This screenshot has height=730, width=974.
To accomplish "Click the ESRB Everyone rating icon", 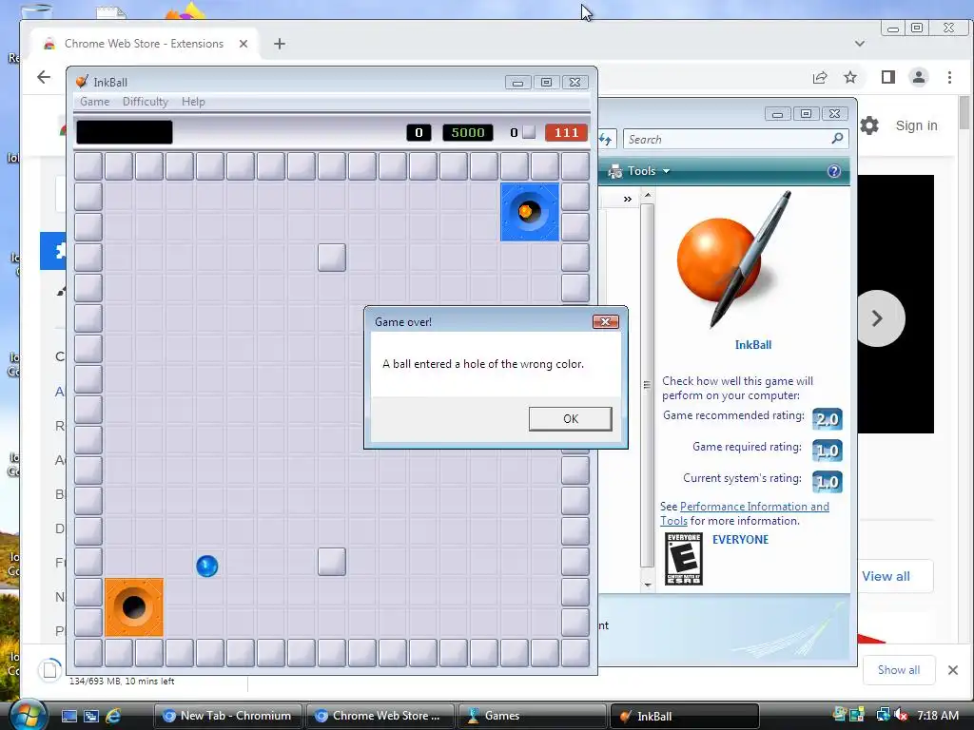I will coord(683,559).
